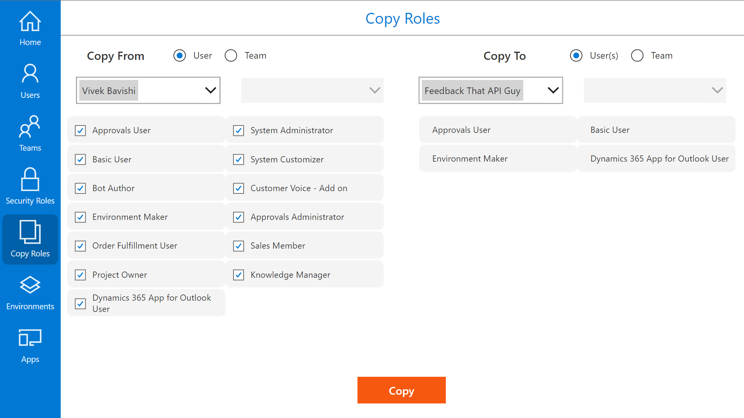Screen dimensions: 744x418
Task: Toggle the Sales Member checkbox
Action: click(x=239, y=246)
